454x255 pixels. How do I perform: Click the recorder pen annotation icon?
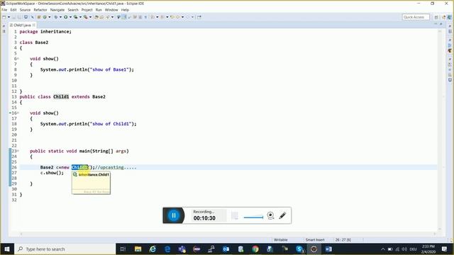pyautogui.click(x=282, y=215)
